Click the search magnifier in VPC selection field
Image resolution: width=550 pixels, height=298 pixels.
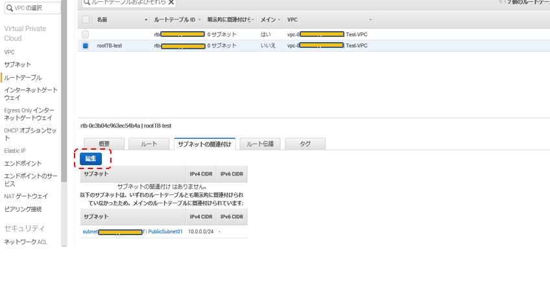(x=10, y=8)
